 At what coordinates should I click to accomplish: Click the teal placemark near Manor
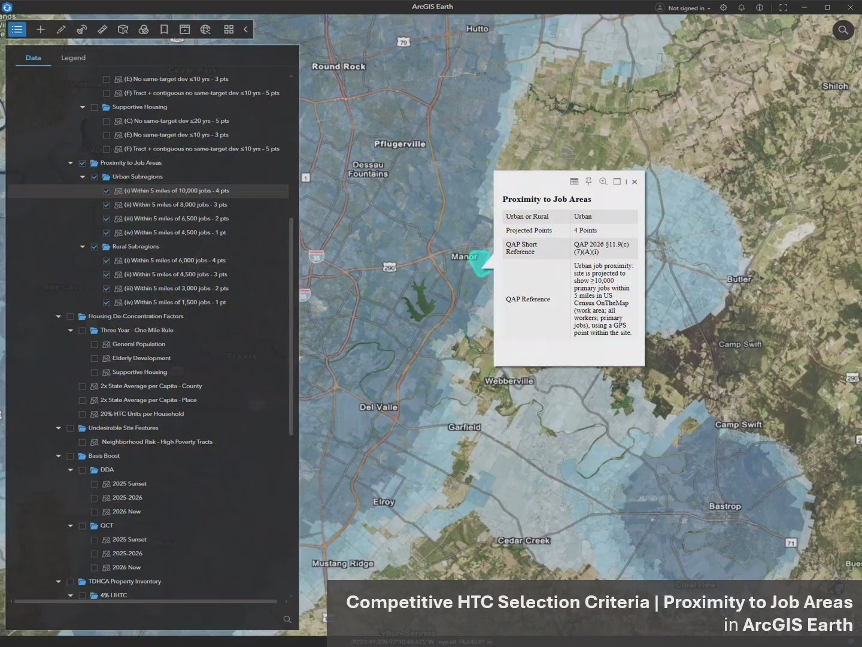[480, 264]
